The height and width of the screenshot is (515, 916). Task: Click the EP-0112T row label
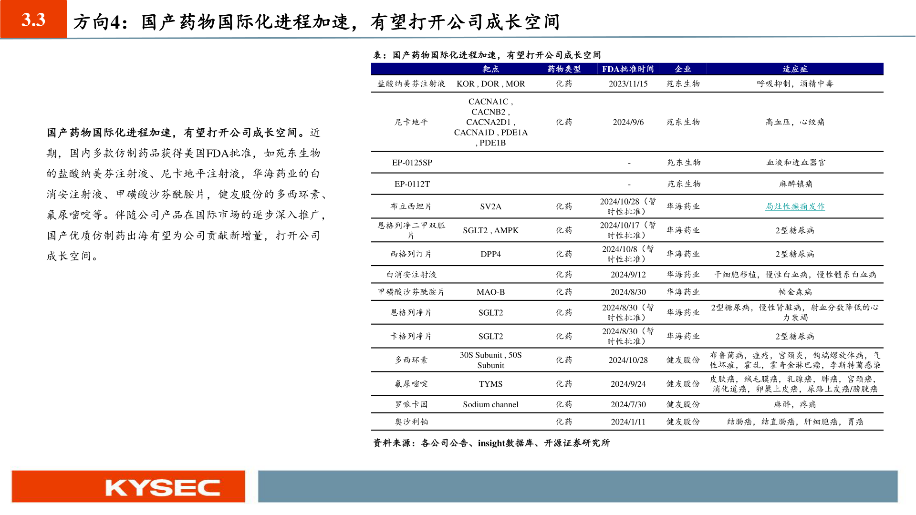tap(412, 184)
